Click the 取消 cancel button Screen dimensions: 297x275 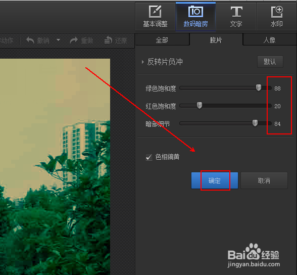[x=264, y=180]
